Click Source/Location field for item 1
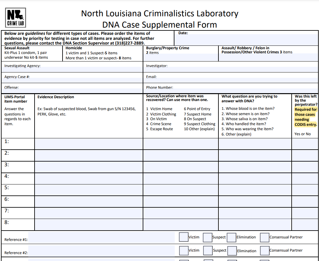 coord(181,144)
